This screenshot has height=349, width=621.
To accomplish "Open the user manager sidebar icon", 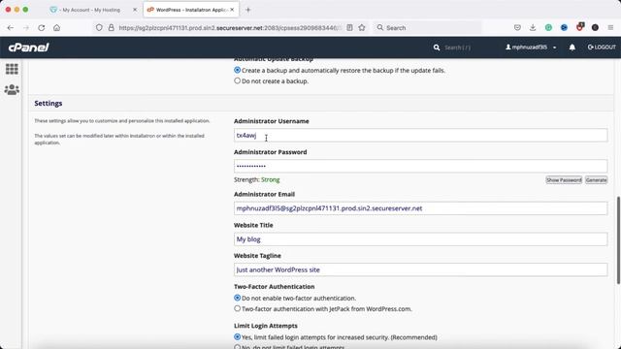I will coord(12,90).
